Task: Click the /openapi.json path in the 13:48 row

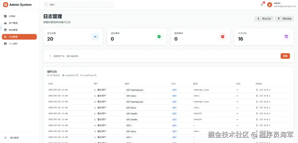Action: tap(201, 101)
